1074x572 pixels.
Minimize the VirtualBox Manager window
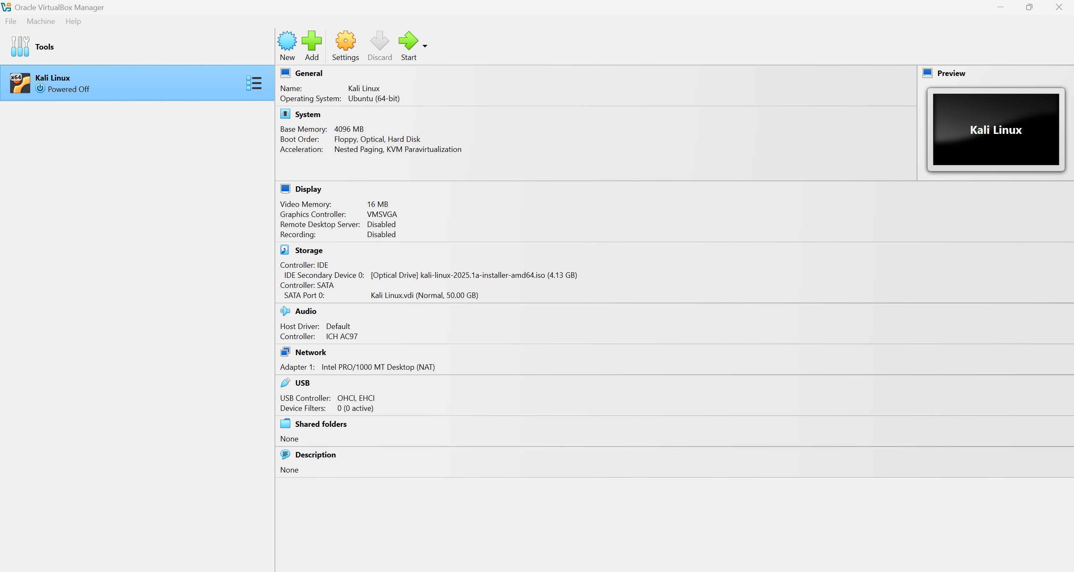(x=1000, y=7)
